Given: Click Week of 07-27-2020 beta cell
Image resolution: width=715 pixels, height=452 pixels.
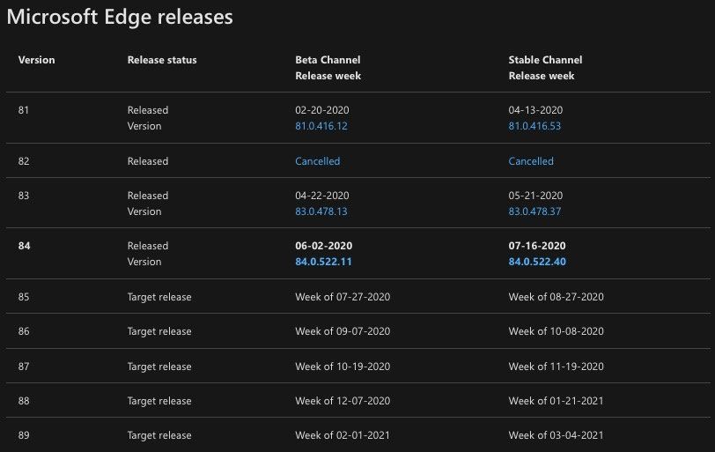Looking at the screenshot, I should [x=343, y=297].
